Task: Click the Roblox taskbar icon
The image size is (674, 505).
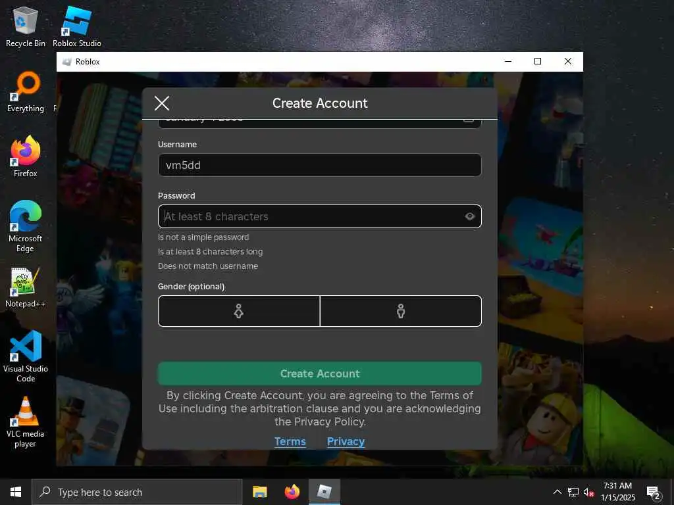Action: (x=324, y=492)
